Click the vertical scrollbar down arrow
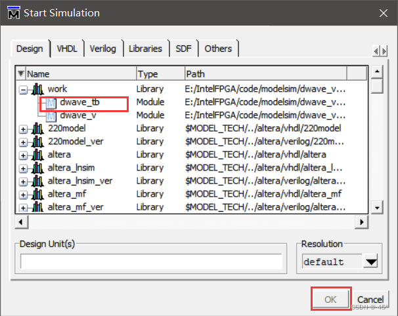This screenshot has height=316, width=398. [377, 208]
